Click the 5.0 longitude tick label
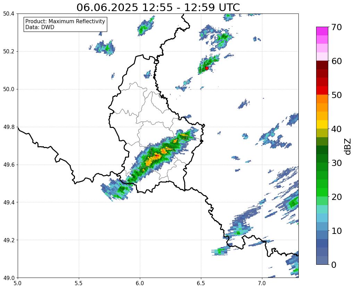The width and height of the screenshot is (355, 289). pyautogui.click(x=18, y=283)
